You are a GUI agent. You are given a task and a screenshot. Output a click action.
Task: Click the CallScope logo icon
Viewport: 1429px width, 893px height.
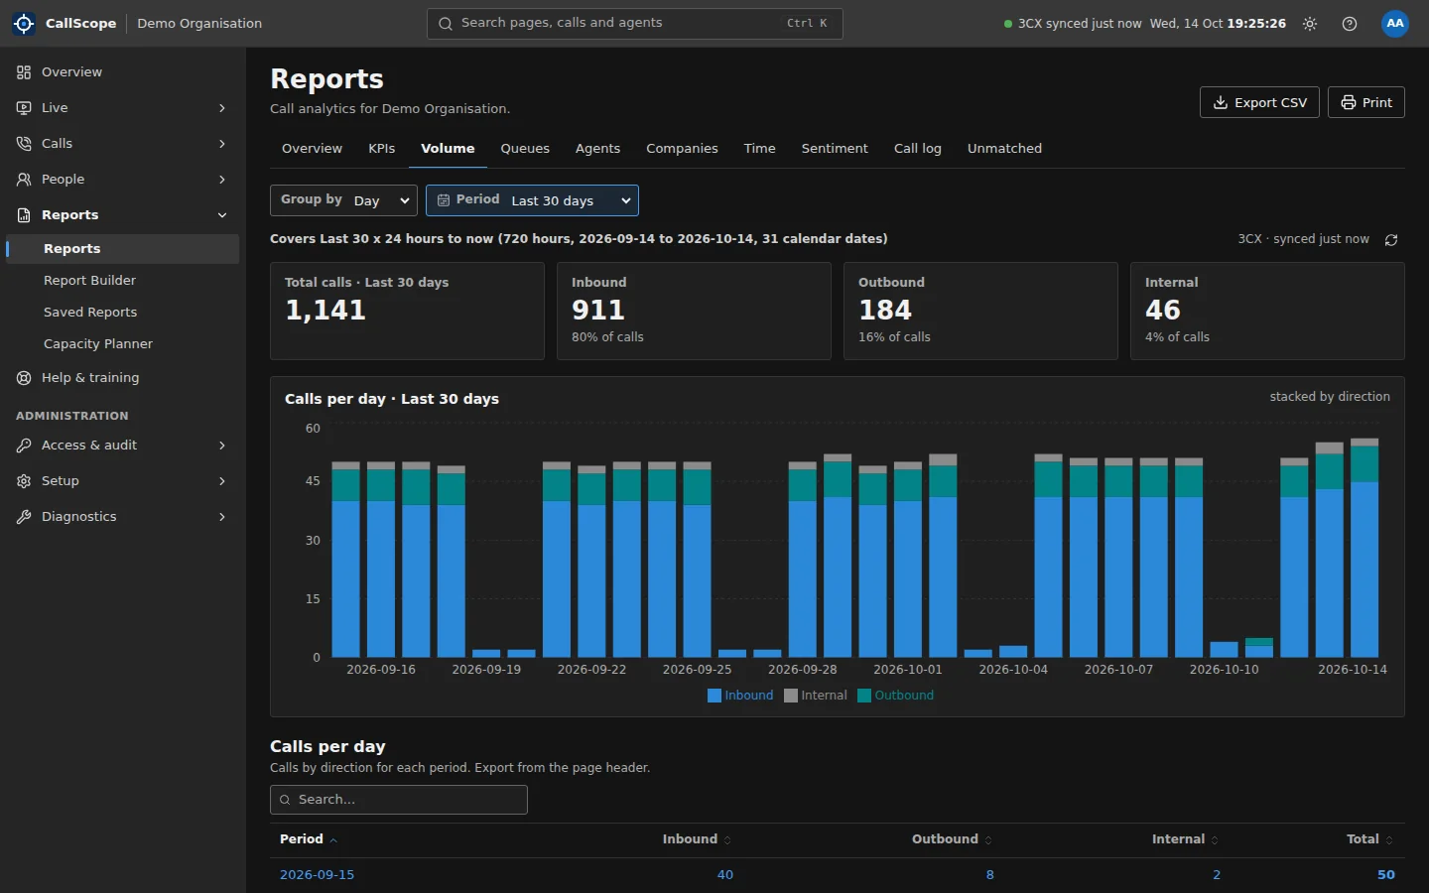click(x=24, y=23)
